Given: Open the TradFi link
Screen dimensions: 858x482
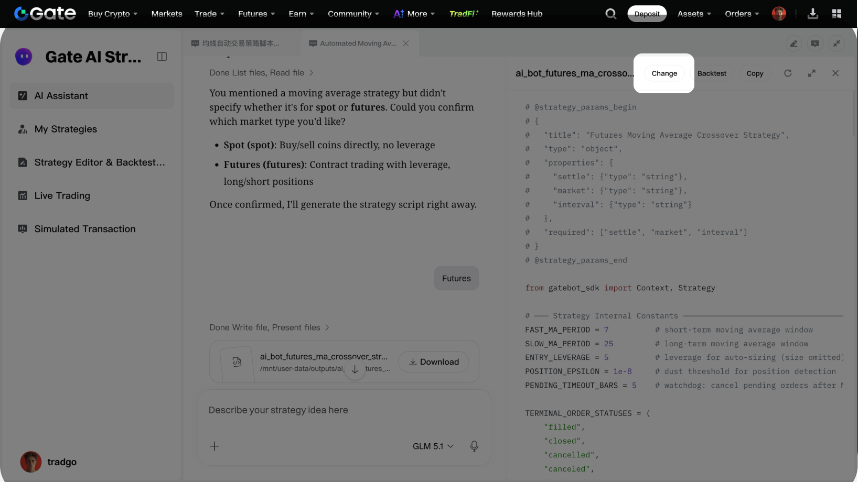Looking at the screenshot, I should [464, 14].
